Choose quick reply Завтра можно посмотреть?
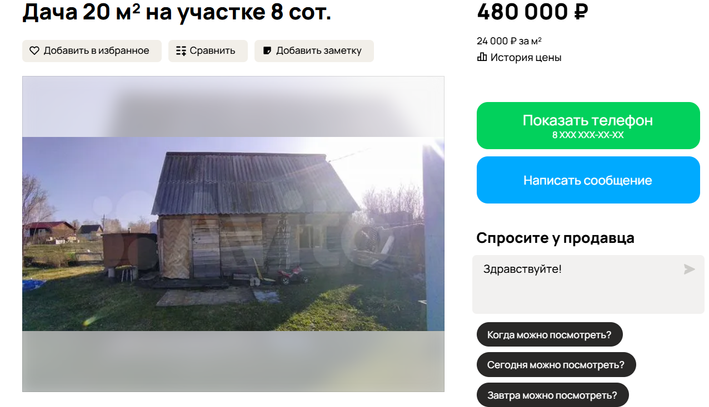The height and width of the screenshot is (407, 709). [x=552, y=395]
